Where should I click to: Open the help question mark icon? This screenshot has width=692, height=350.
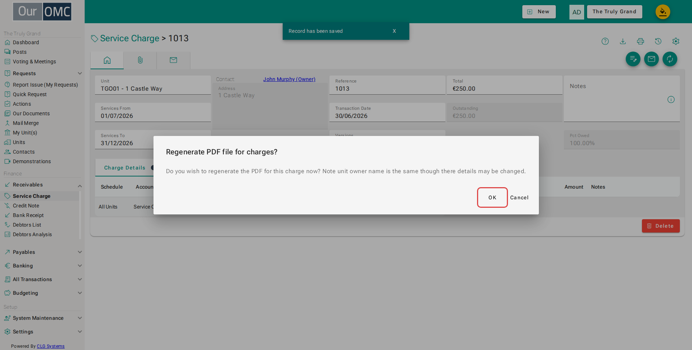coord(605,41)
